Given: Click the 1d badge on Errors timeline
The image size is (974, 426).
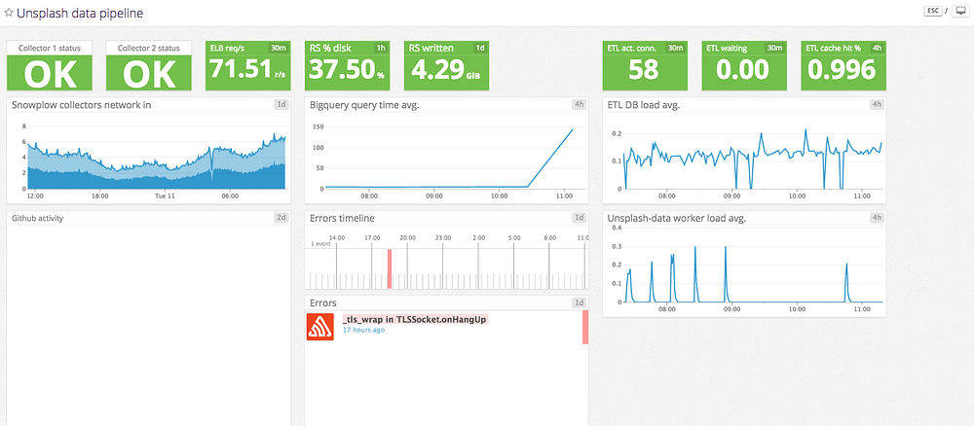Looking at the screenshot, I should pyautogui.click(x=579, y=218).
